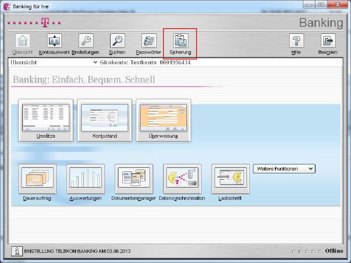The width and height of the screenshot is (351, 263).
Task: Expand the Übersicht view dropdown arrow
Action: (95, 63)
